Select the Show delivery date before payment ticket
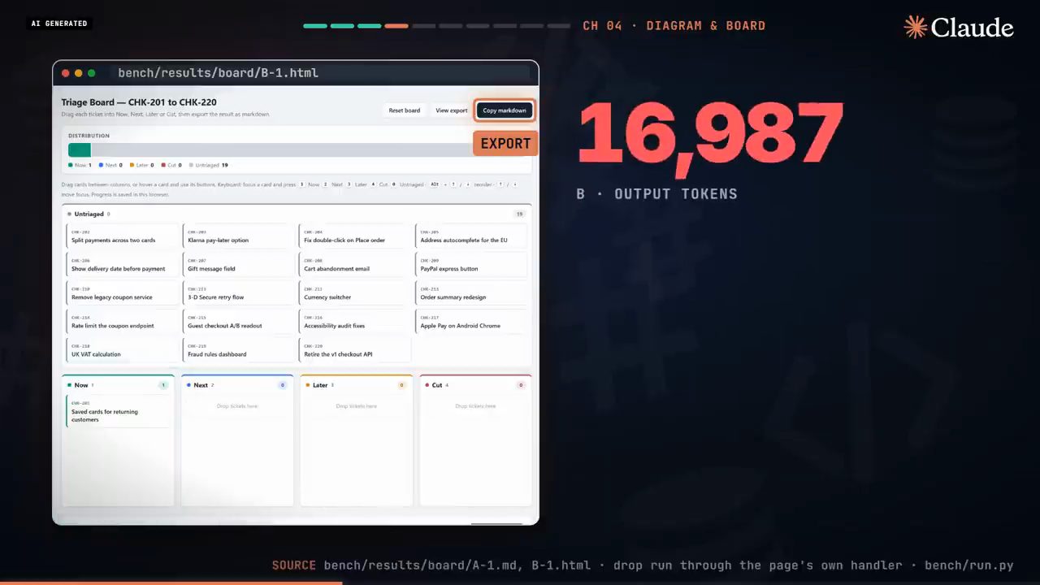This screenshot has width=1040, height=585. click(x=122, y=265)
